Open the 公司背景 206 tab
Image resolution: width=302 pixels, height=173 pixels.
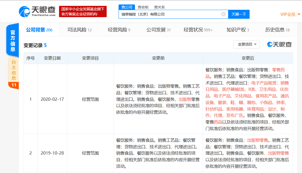(x=39, y=30)
